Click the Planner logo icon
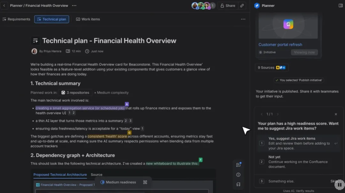 click(x=257, y=6)
